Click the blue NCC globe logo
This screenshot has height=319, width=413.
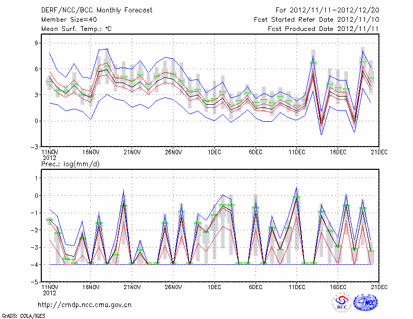click(x=368, y=304)
